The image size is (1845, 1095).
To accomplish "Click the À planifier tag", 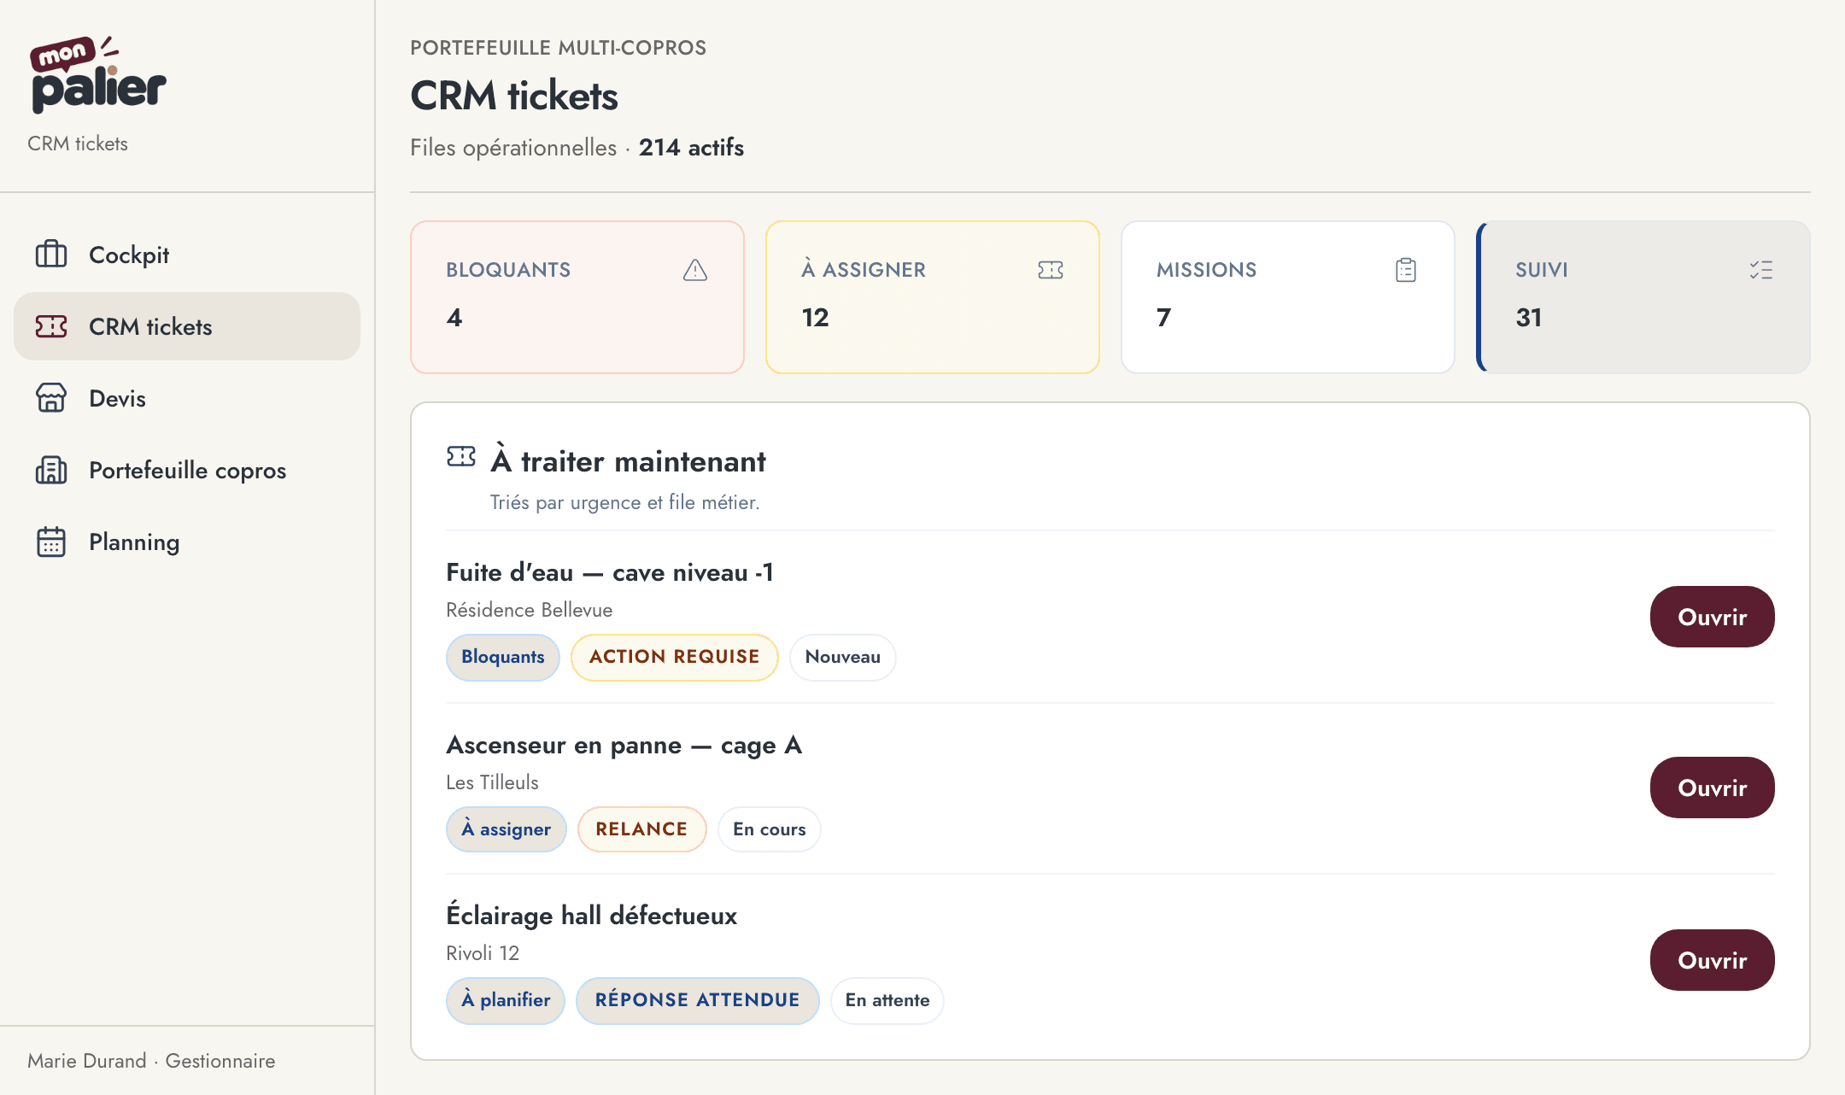I will [x=506, y=1000].
